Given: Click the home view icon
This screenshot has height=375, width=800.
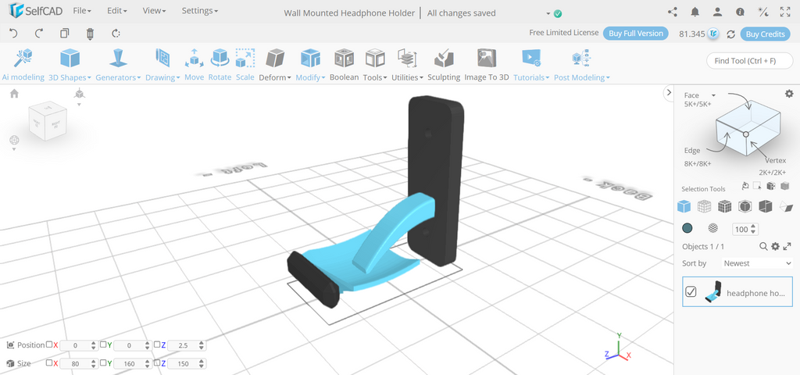Looking at the screenshot, I should click(x=14, y=94).
